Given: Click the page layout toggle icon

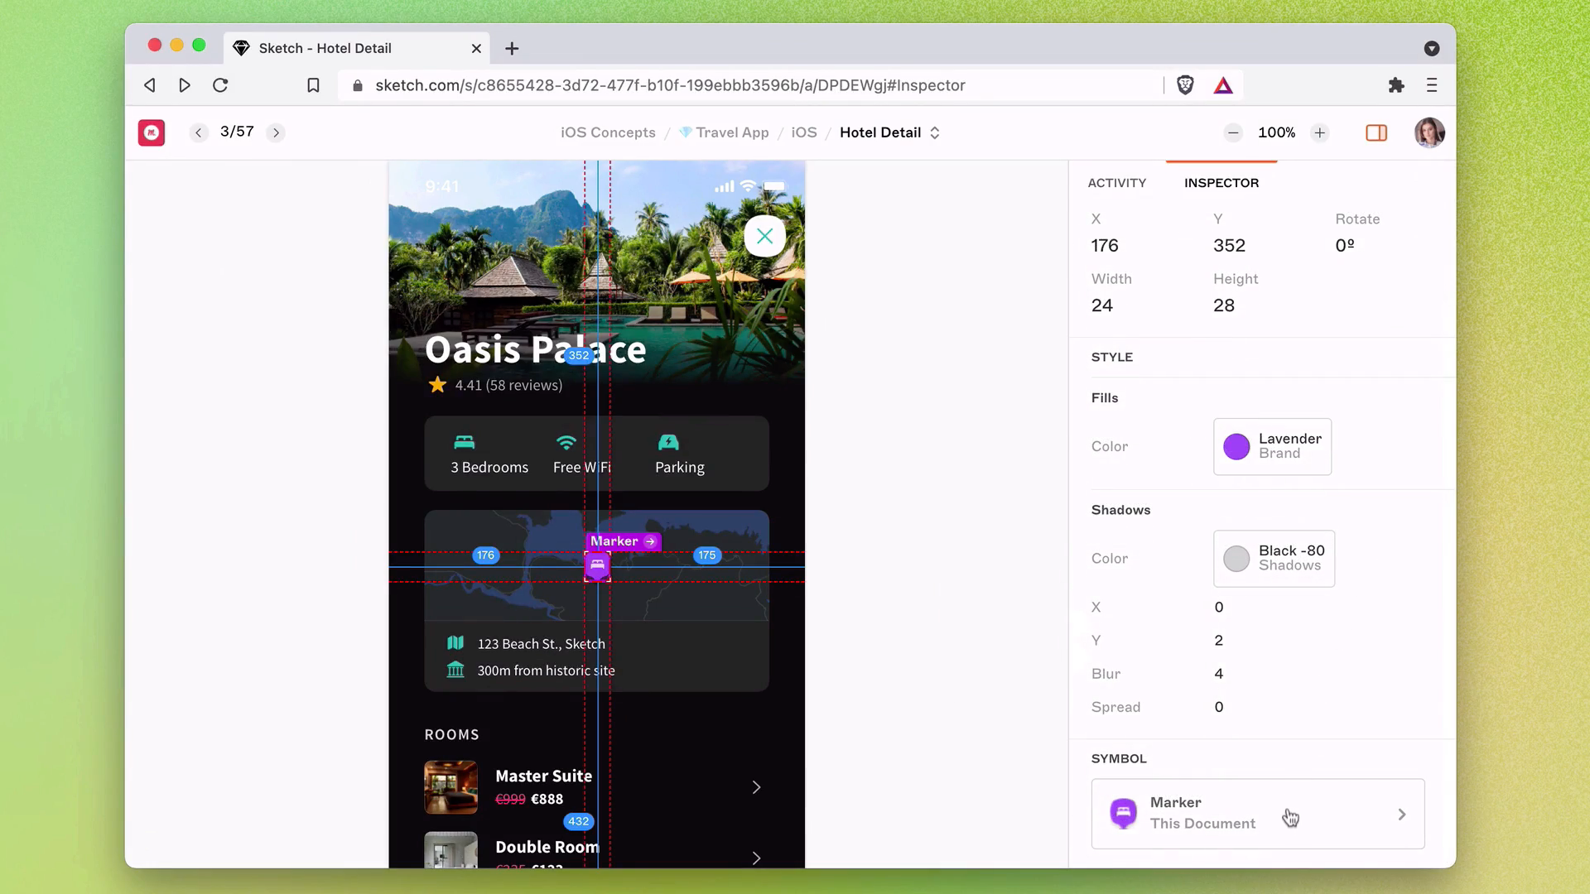Looking at the screenshot, I should (1376, 132).
